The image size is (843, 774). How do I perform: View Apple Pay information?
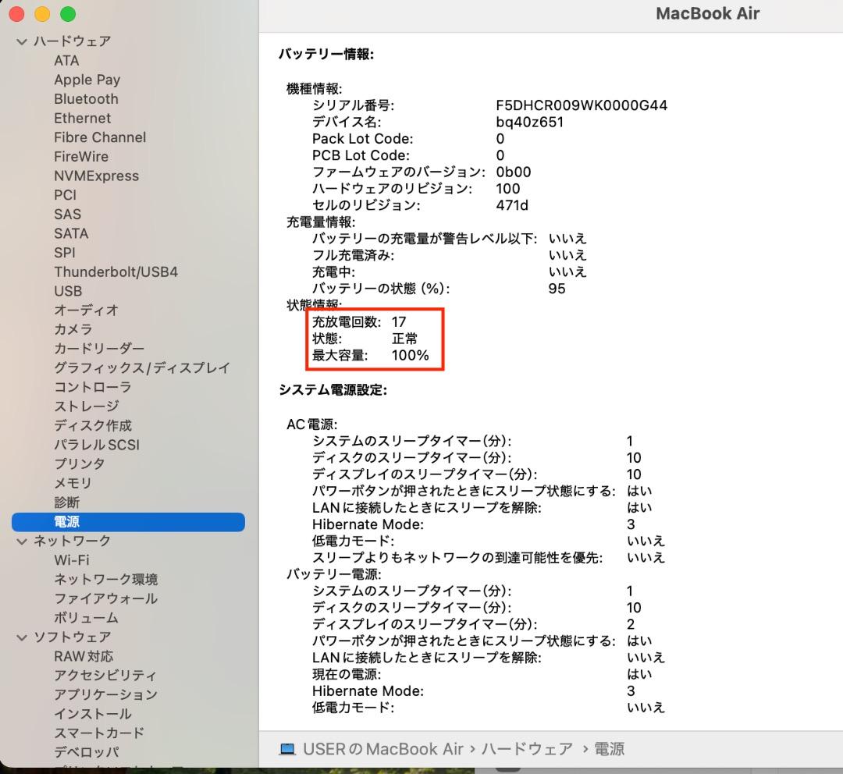(x=87, y=80)
